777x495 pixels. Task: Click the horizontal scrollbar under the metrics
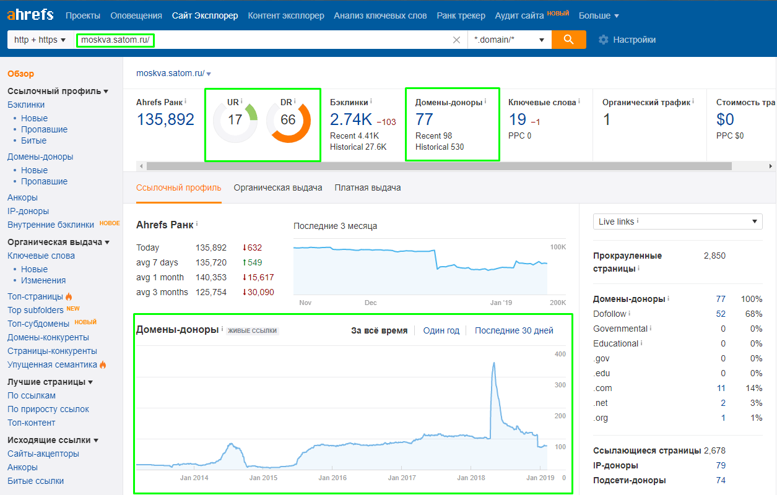coord(439,166)
